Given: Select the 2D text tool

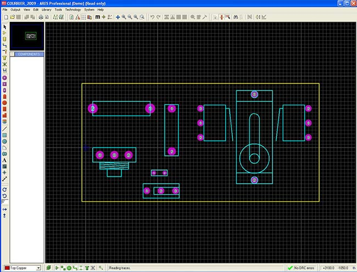Looking at the screenshot, I should point(4,160).
